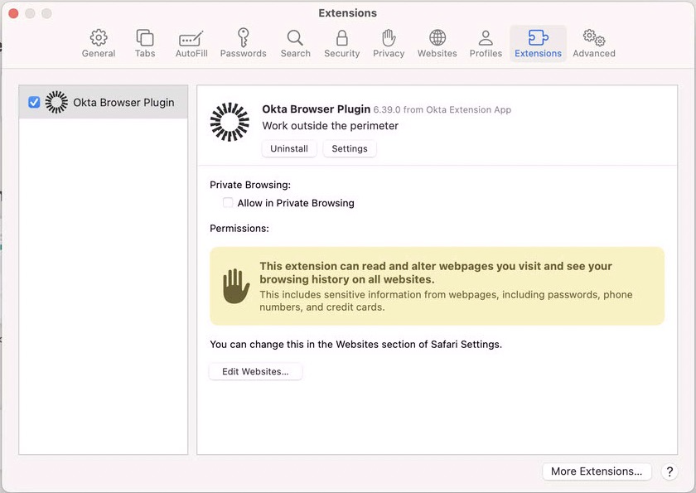696x493 pixels.
Task: Disable the Okta Browser Plugin checkbox
Action: coord(34,102)
